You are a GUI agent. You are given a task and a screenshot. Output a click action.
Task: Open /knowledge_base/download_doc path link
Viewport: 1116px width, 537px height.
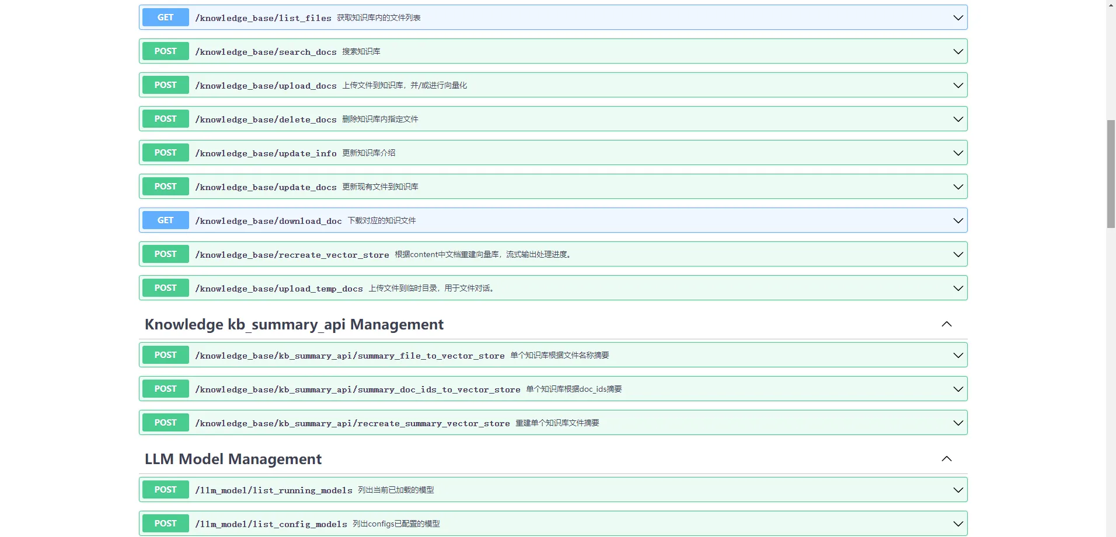click(x=268, y=221)
